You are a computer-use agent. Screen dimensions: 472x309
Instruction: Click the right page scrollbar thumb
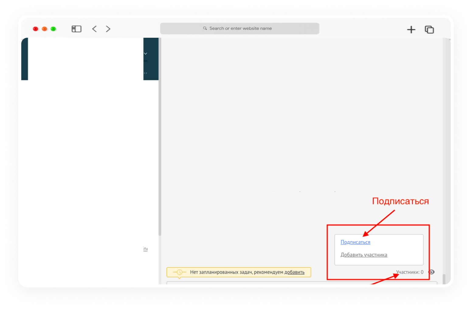[444, 279]
